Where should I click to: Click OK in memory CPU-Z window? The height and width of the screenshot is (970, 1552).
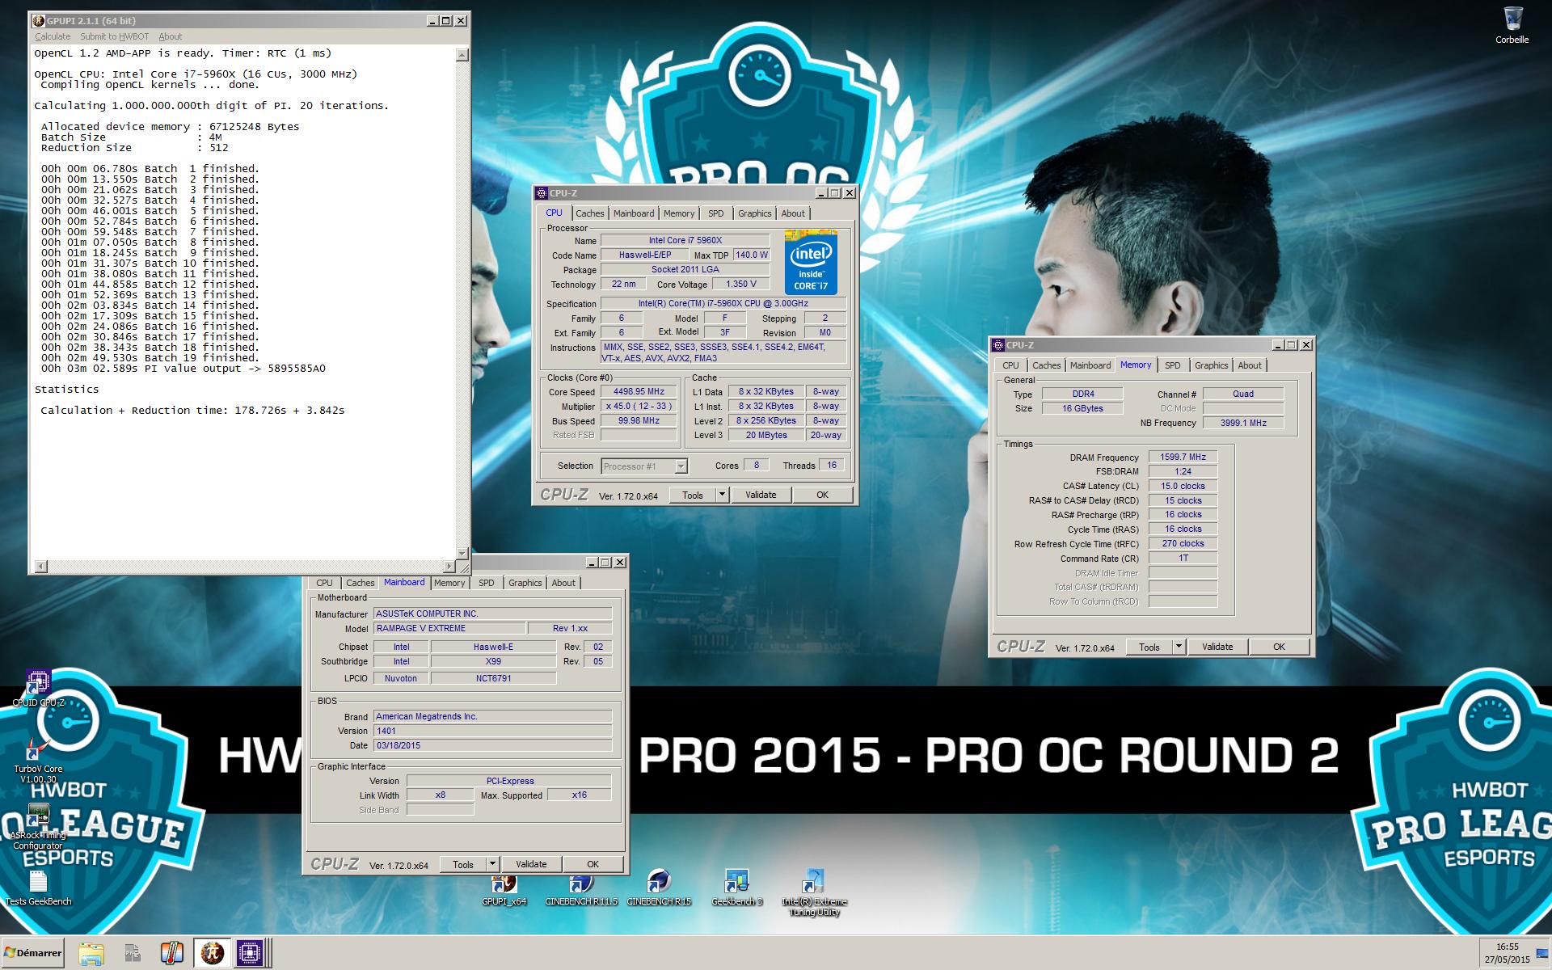coord(1279,647)
